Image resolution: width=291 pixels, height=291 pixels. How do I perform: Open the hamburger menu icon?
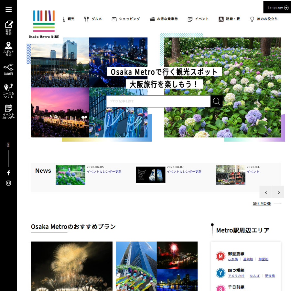[x=8, y=9]
